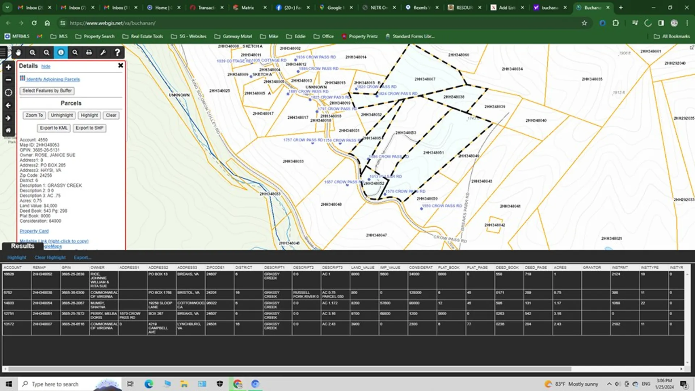Screen dimensions: 695x391
Task: Click the full extent globe icon
Action: pos(8,93)
